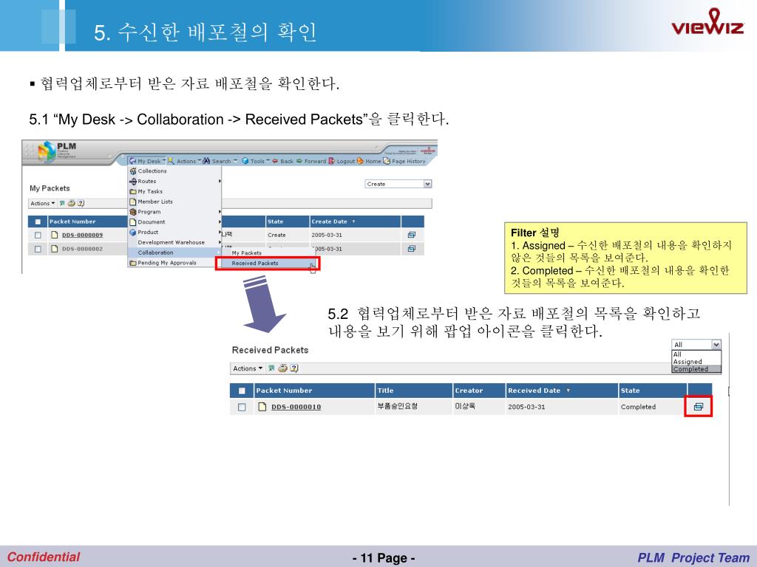The image size is (757, 567).
Task: Open the Actions menu in top navigation
Action: click(184, 161)
